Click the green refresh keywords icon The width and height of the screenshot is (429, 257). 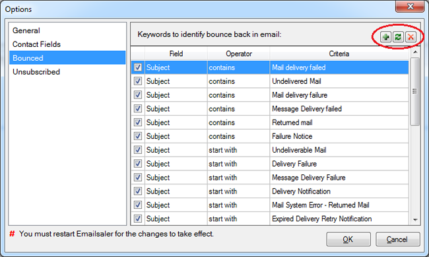[398, 37]
